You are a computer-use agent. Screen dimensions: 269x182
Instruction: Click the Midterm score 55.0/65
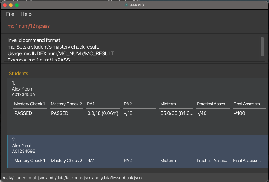point(177,113)
